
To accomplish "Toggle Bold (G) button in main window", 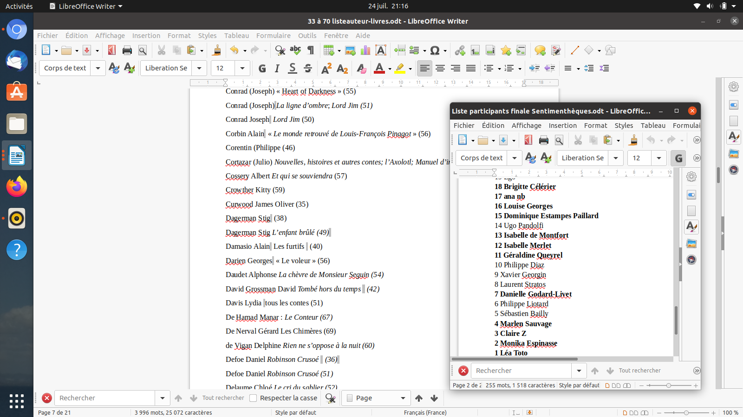I will click(x=262, y=69).
